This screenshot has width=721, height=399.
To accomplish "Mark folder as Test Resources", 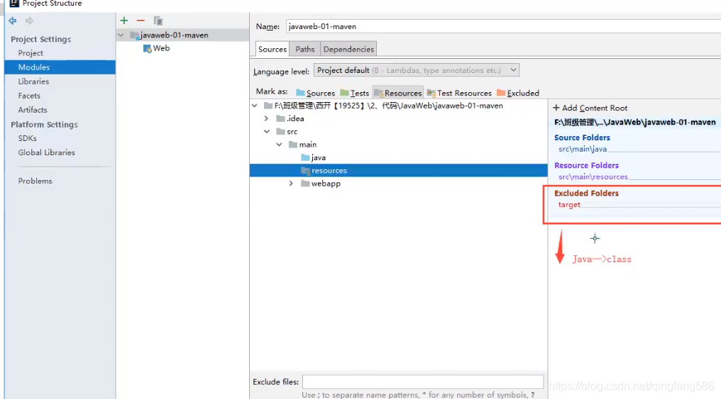I will (x=459, y=93).
